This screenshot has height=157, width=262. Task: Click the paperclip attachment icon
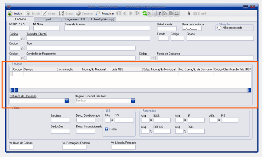click(x=189, y=13)
